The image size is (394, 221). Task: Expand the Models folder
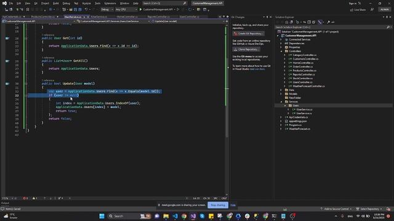coord(281,94)
